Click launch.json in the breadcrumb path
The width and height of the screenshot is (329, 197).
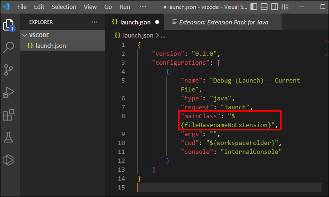tap(137, 35)
